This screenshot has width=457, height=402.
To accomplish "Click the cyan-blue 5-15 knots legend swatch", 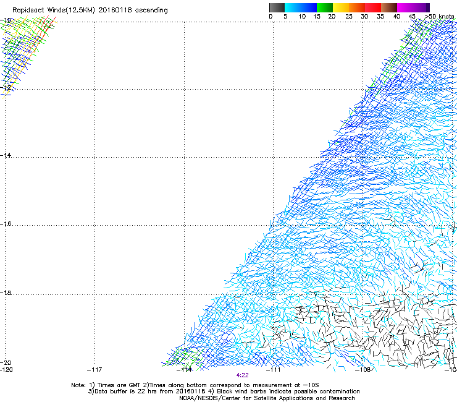I will pyautogui.click(x=301, y=7).
